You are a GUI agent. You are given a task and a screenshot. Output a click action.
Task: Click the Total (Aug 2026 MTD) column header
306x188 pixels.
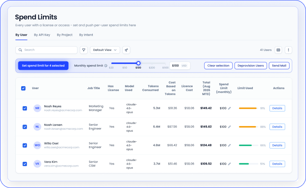tap(206, 88)
